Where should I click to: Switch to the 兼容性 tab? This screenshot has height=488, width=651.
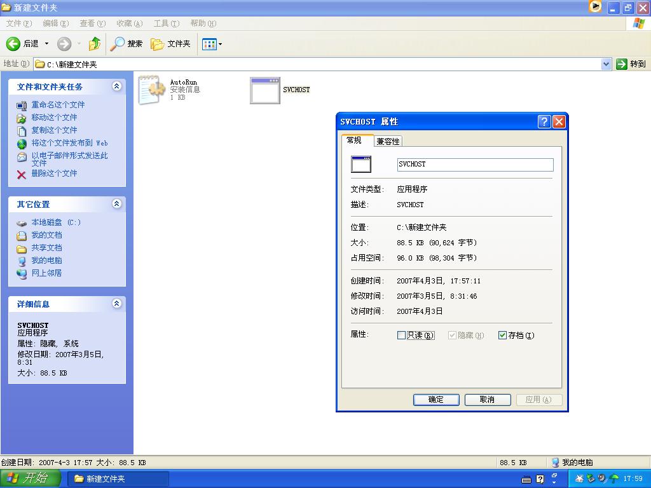388,142
